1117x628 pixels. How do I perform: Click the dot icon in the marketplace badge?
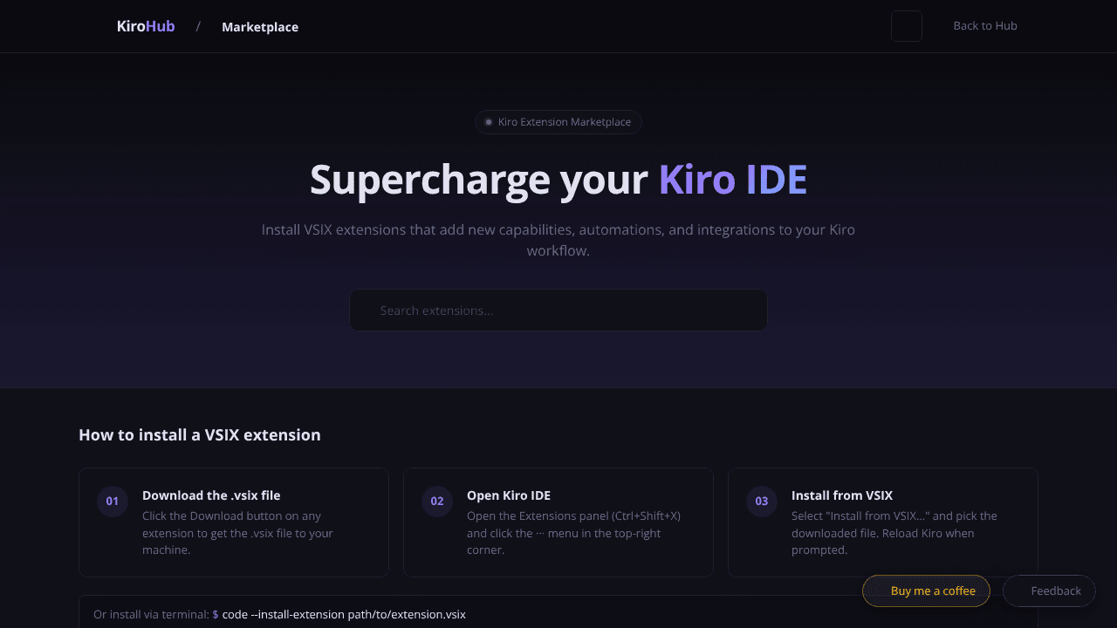pyautogui.click(x=489, y=122)
